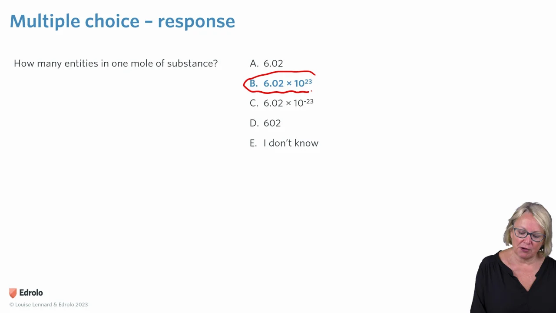
Task: Click the red hand-drawn circle's left edge
Action: click(245, 84)
